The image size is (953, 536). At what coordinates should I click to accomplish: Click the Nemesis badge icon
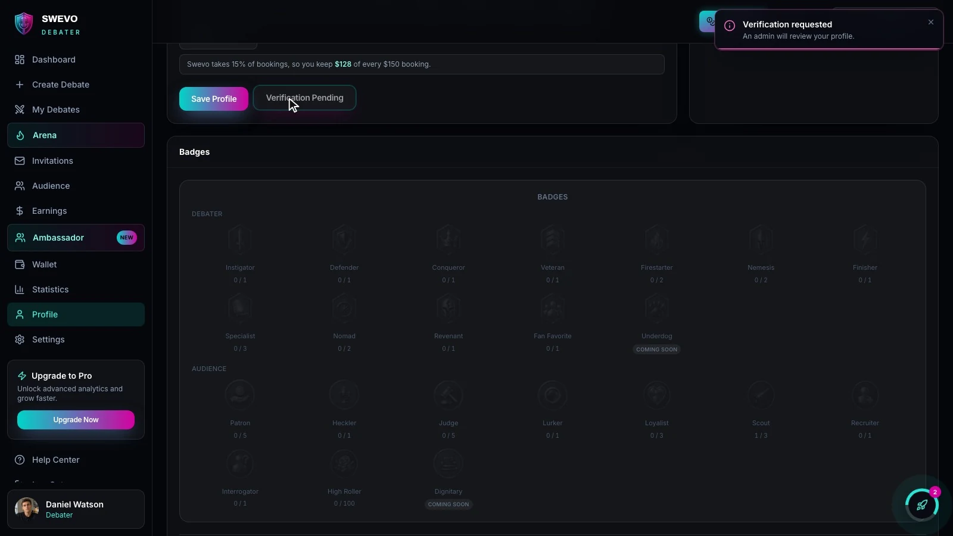[761, 240]
